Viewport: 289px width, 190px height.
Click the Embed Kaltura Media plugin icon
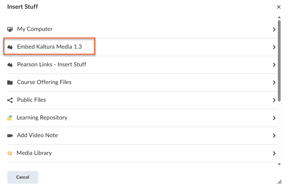[x=10, y=47]
